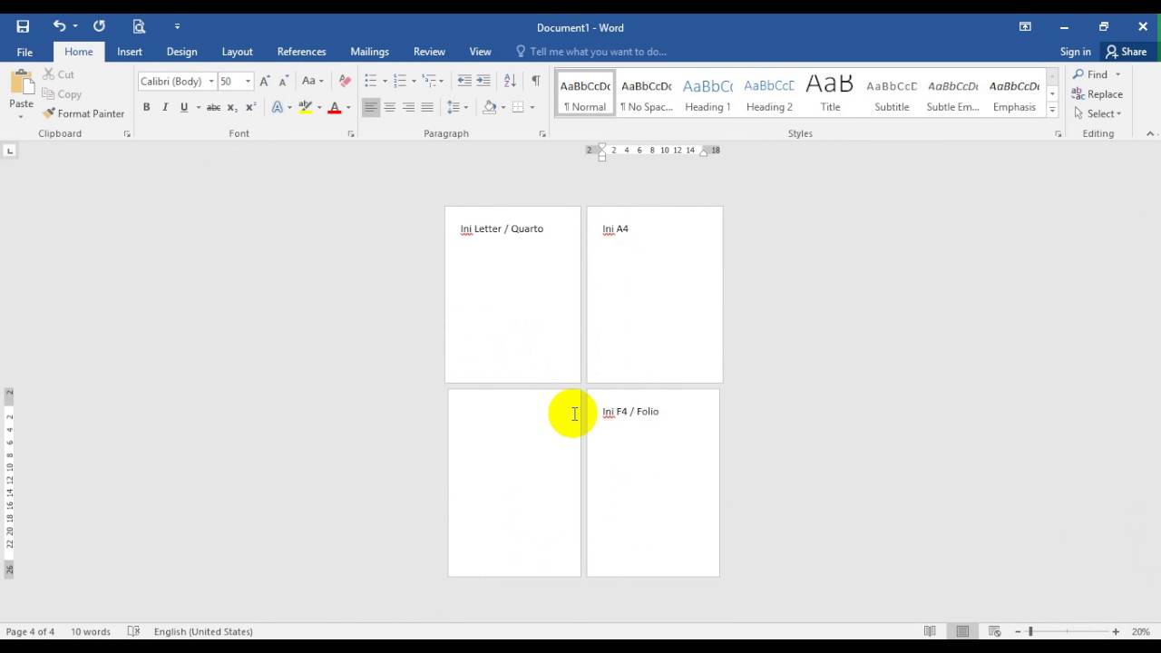Viewport: 1161px width, 653px height.
Task: Apply the Title style
Action: tap(830, 93)
